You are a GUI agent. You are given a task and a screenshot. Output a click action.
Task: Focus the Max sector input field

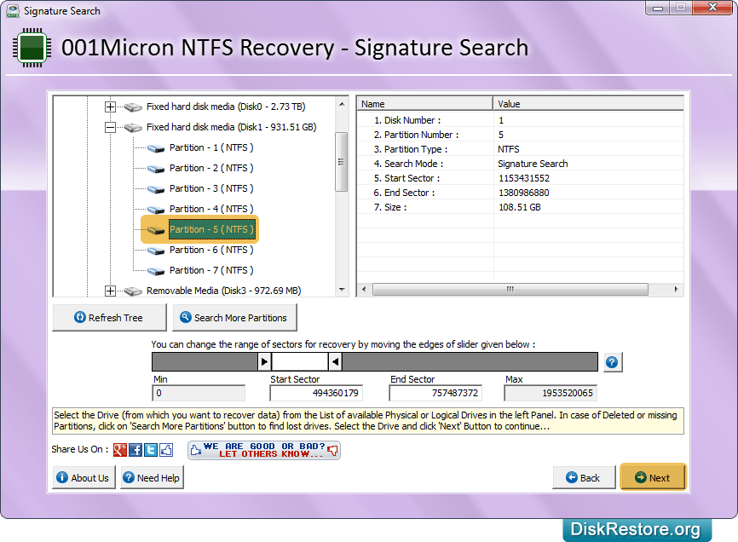[551, 394]
